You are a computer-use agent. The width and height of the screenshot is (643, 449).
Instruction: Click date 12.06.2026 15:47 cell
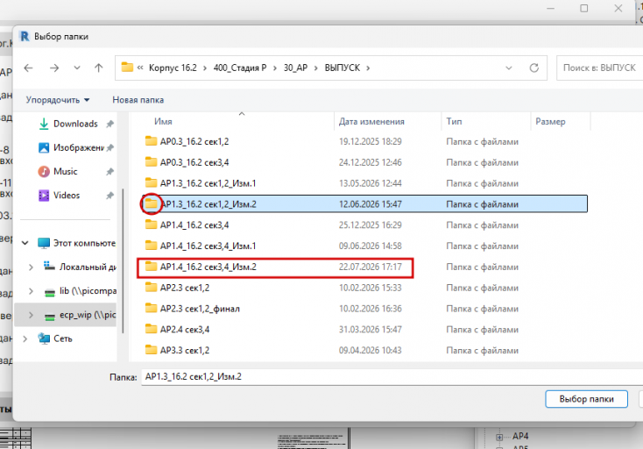[371, 204]
